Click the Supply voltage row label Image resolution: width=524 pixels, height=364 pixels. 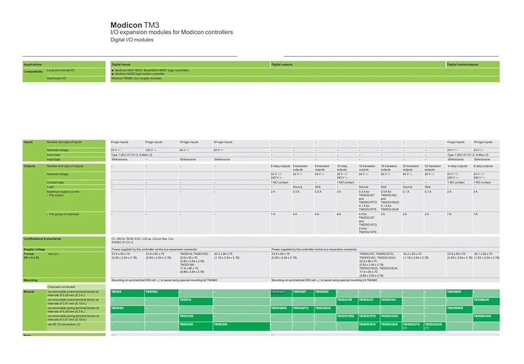(35, 249)
